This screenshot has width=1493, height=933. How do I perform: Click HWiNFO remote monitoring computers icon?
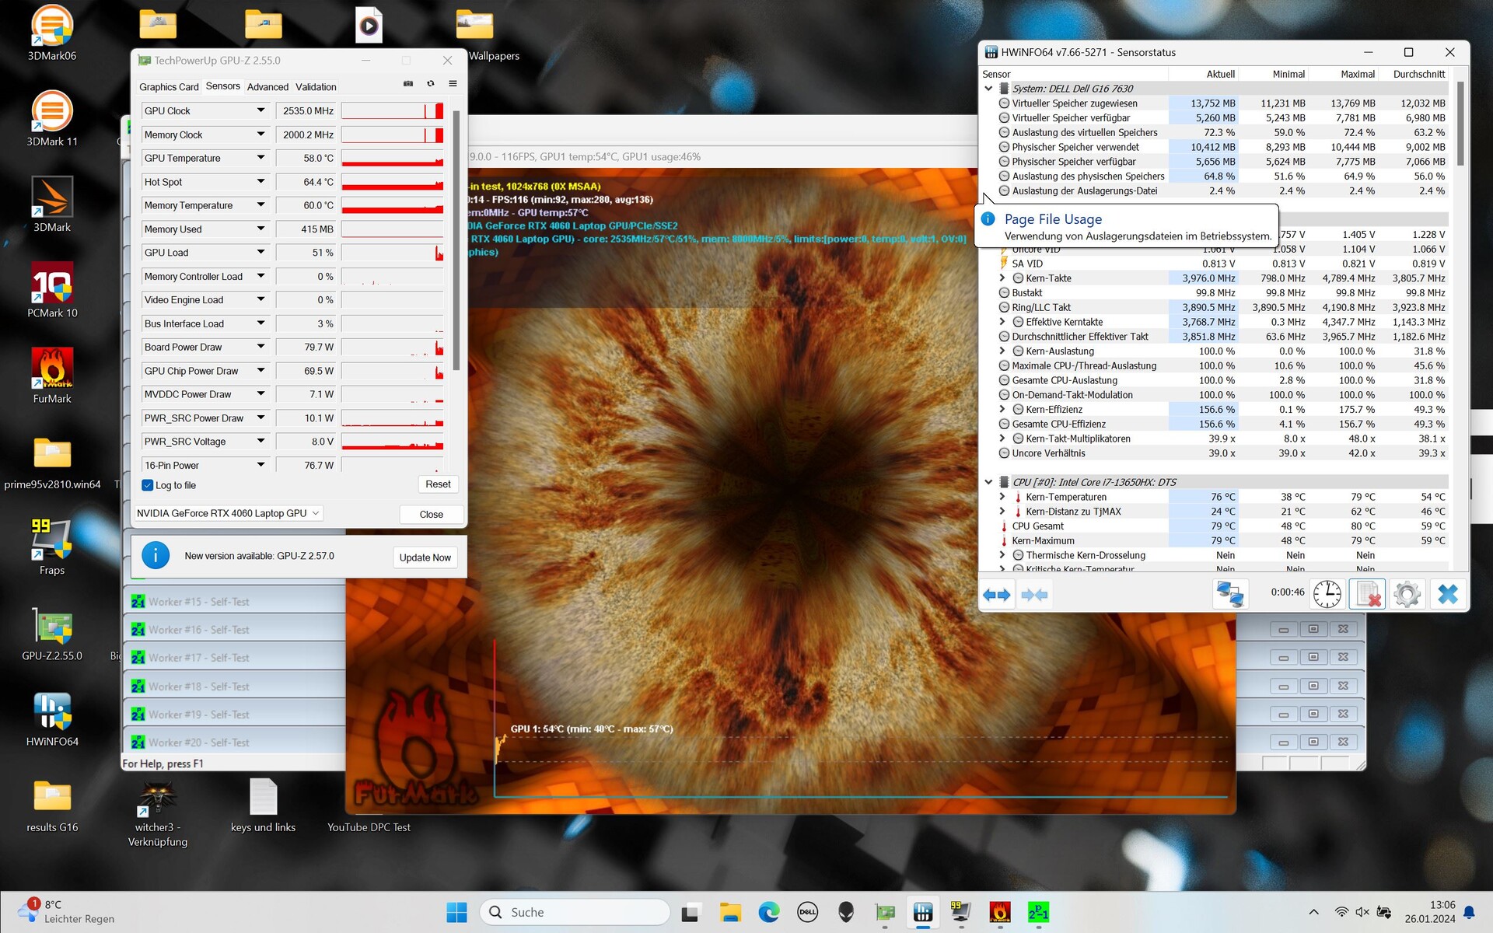[x=1230, y=595]
